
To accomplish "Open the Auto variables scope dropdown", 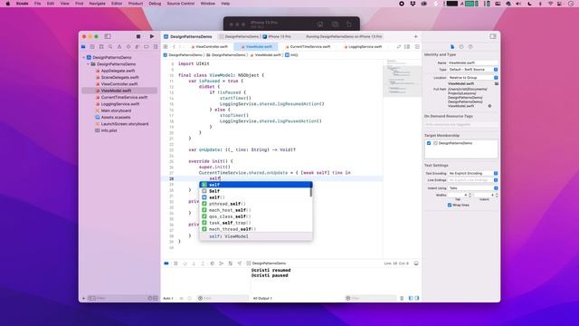I will [169, 298].
